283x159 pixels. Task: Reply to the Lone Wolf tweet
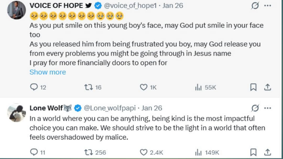pos(34,152)
